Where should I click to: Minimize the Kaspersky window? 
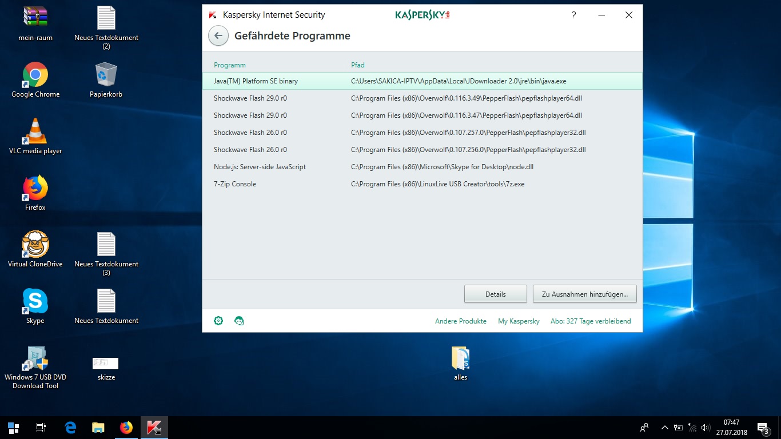[601, 15]
